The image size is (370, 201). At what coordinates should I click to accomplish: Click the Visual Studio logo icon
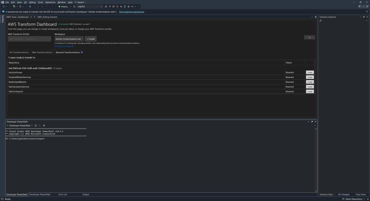pos(3,2)
